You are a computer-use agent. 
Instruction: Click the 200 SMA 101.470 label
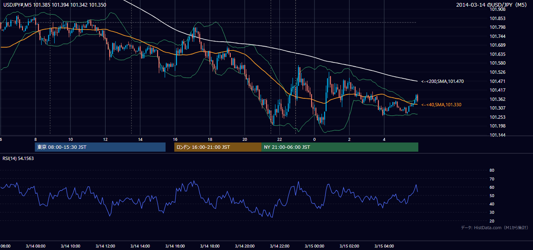pyautogui.click(x=442, y=81)
